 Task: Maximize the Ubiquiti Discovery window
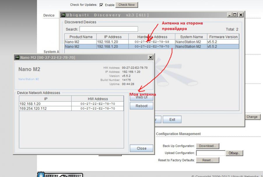pos(235,15)
